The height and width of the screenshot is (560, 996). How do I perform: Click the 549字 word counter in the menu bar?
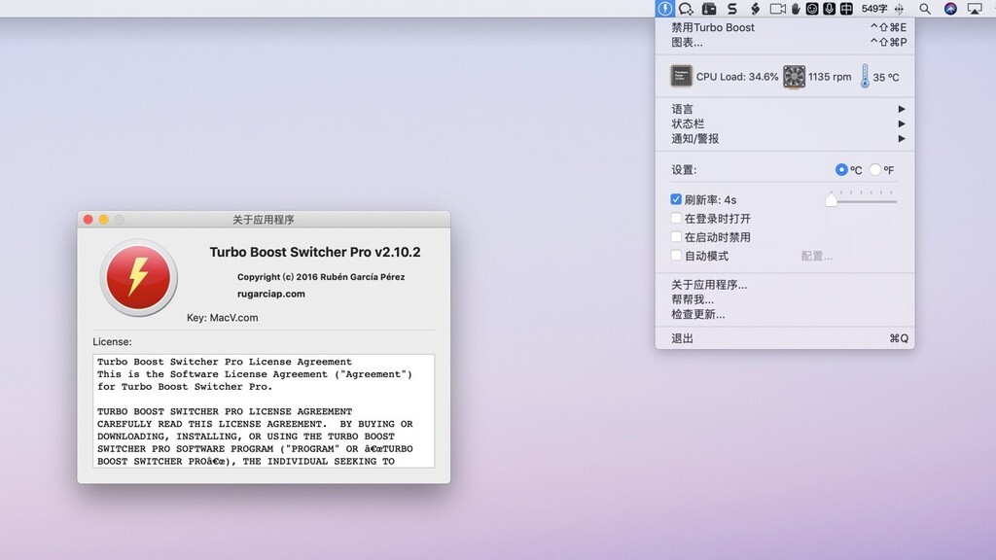point(874,9)
